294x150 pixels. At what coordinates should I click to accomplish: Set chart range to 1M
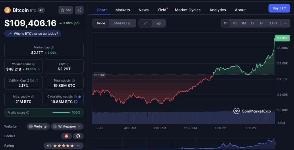[243, 23]
